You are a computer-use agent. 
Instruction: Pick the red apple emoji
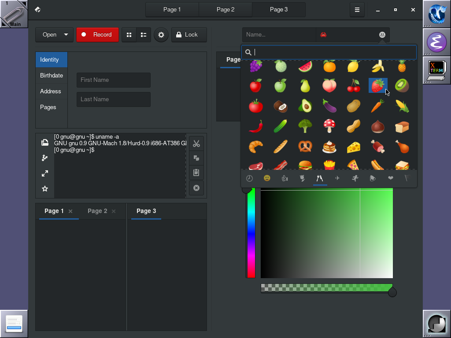(x=256, y=86)
